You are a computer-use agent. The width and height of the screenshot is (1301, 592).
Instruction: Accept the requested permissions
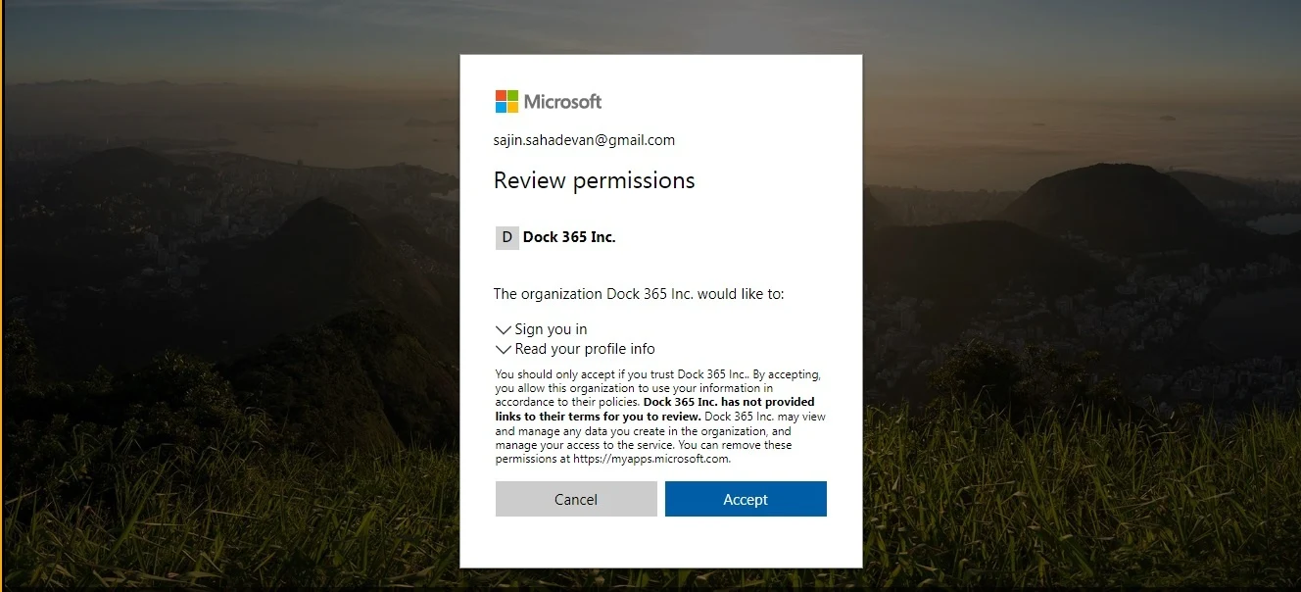[x=746, y=499]
